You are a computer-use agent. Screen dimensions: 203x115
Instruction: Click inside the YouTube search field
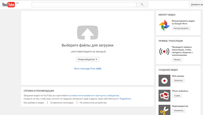[84, 5]
